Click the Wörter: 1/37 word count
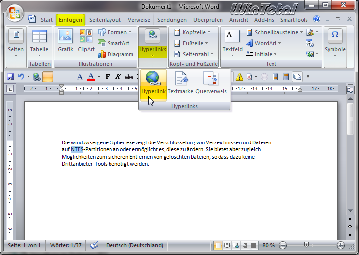The image size is (359, 255). (66, 245)
